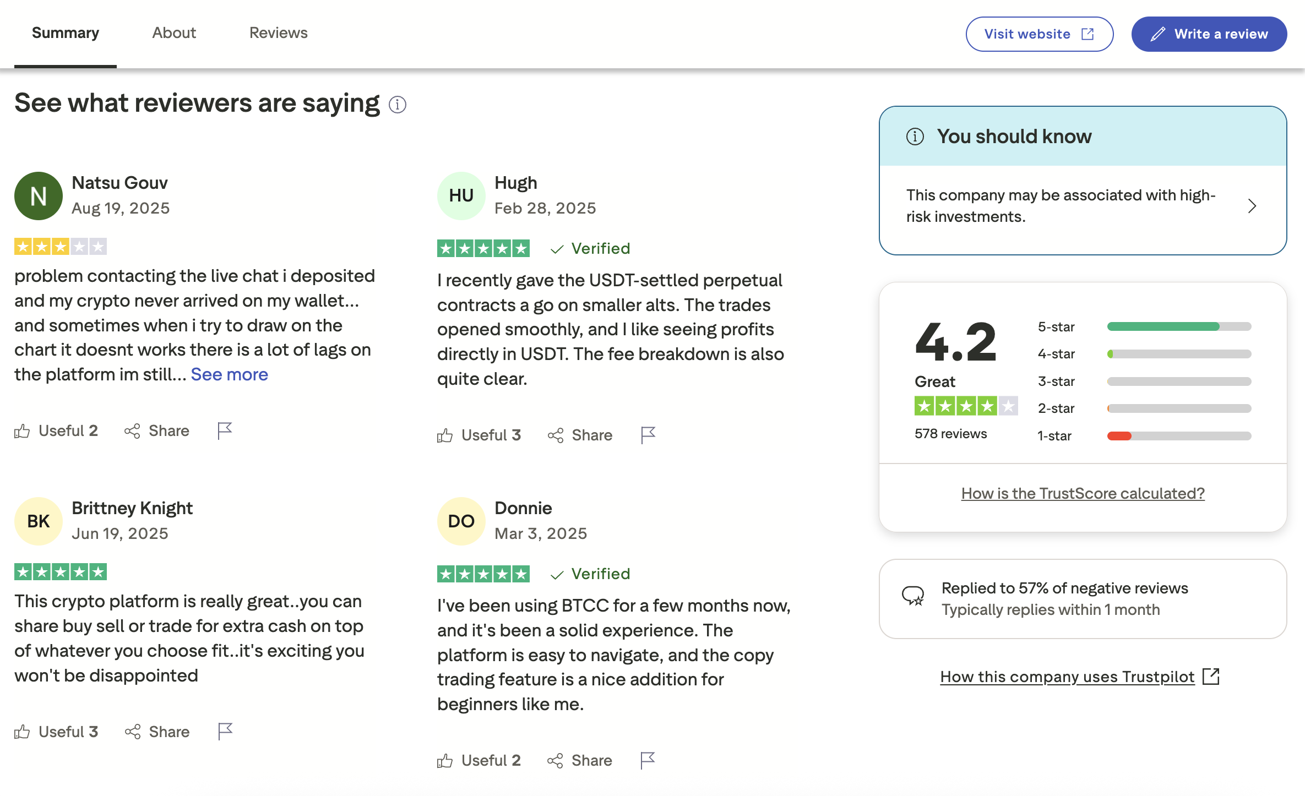The height and width of the screenshot is (796, 1305).
Task: Click the 4.2 TrustScore number
Action: [956, 342]
